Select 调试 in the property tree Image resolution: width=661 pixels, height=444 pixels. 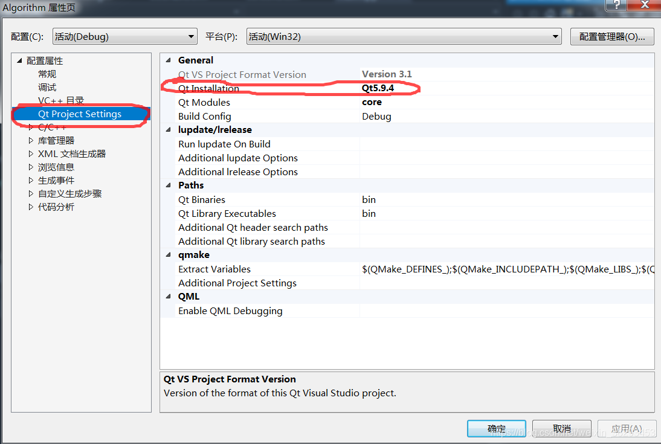pos(47,87)
